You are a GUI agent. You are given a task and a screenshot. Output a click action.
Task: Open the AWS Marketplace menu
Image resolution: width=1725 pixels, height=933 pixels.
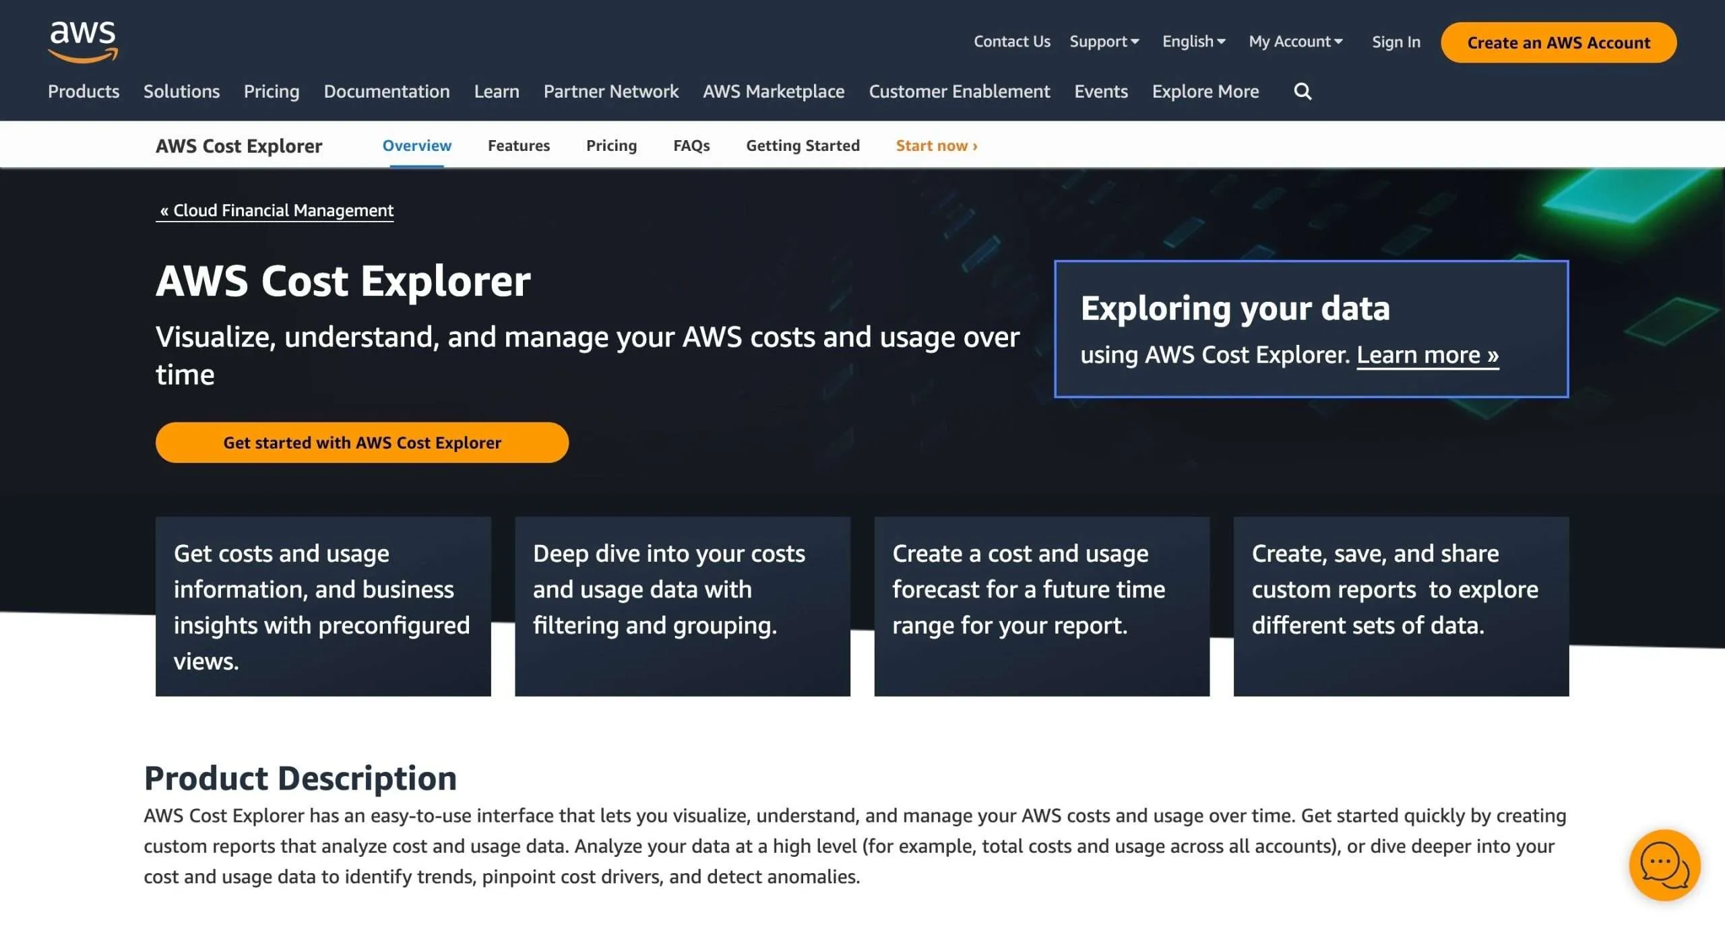[774, 92]
